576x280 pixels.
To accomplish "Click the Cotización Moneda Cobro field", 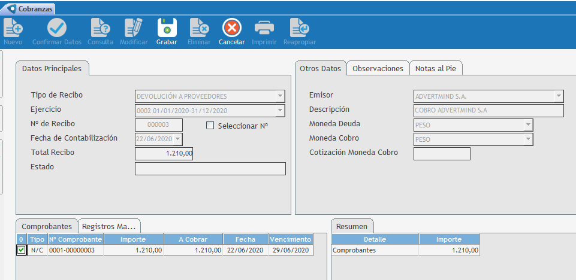I will pos(442,154).
